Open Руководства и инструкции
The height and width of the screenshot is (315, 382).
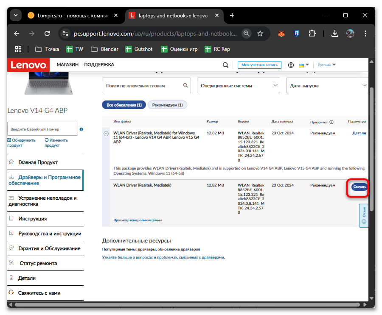pyautogui.click(x=45, y=234)
